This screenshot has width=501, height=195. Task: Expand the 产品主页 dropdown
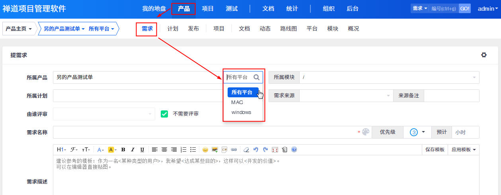coord(19,29)
